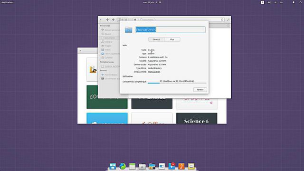Open the Office category in AppCenter
Screen dimensions: 304x171
coord(152,118)
